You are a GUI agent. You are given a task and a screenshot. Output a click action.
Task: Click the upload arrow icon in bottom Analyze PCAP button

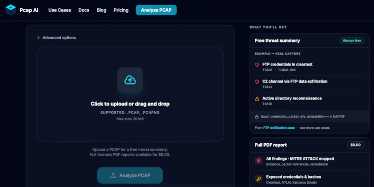[113, 175]
